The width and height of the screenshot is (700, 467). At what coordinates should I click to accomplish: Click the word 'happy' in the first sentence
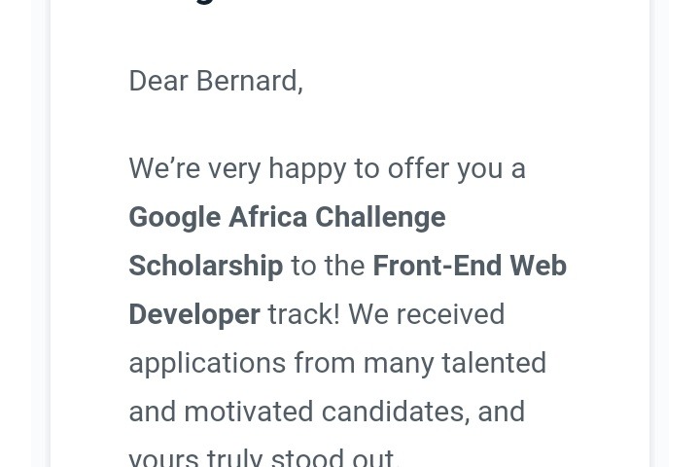[x=307, y=170]
